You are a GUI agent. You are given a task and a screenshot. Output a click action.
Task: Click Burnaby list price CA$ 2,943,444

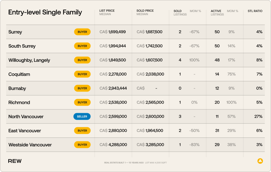tap(113, 88)
